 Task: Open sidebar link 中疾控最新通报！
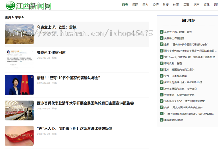[x=173, y=120]
